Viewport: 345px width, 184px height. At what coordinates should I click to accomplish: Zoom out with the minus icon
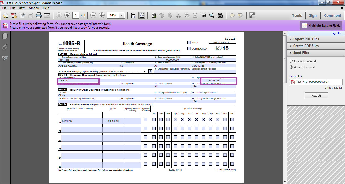click(x=93, y=15)
